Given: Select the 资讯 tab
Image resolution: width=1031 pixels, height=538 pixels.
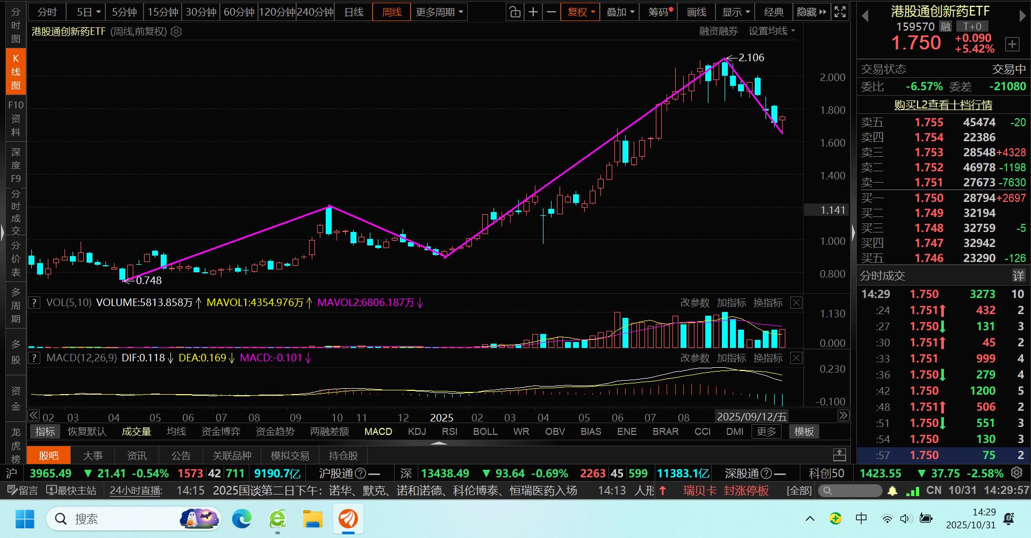Looking at the screenshot, I should tap(137, 456).
